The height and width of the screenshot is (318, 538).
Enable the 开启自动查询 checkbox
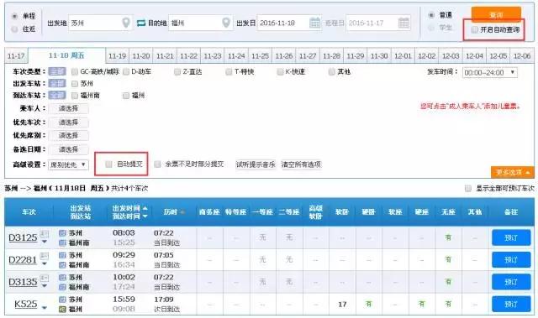[474, 29]
